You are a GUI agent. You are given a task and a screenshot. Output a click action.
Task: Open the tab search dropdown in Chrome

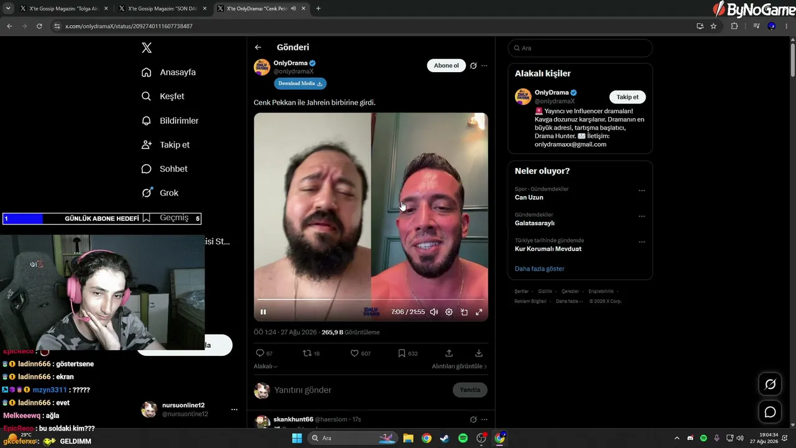(x=8, y=9)
